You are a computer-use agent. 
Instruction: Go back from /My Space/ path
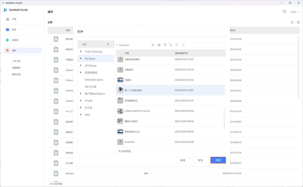click(x=117, y=45)
